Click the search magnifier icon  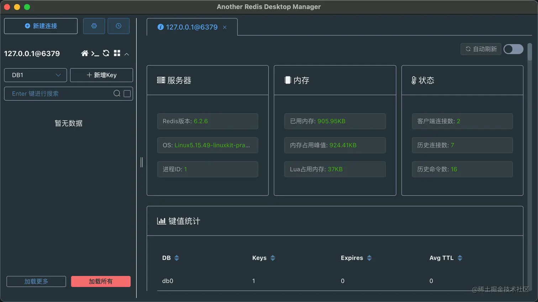117,94
